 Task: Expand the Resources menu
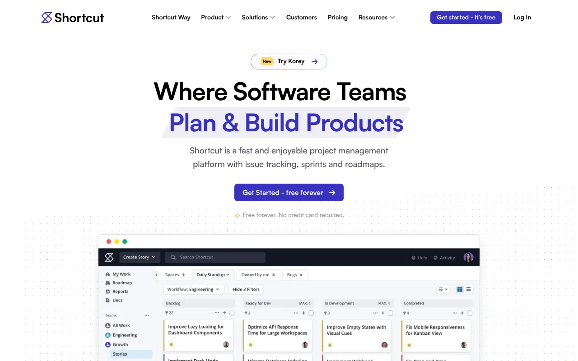[377, 18]
